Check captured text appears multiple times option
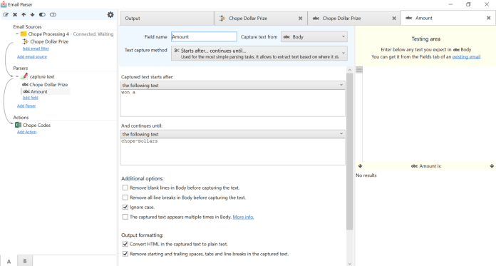Viewport: 496px width, 266px height. pyautogui.click(x=125, y=217)
